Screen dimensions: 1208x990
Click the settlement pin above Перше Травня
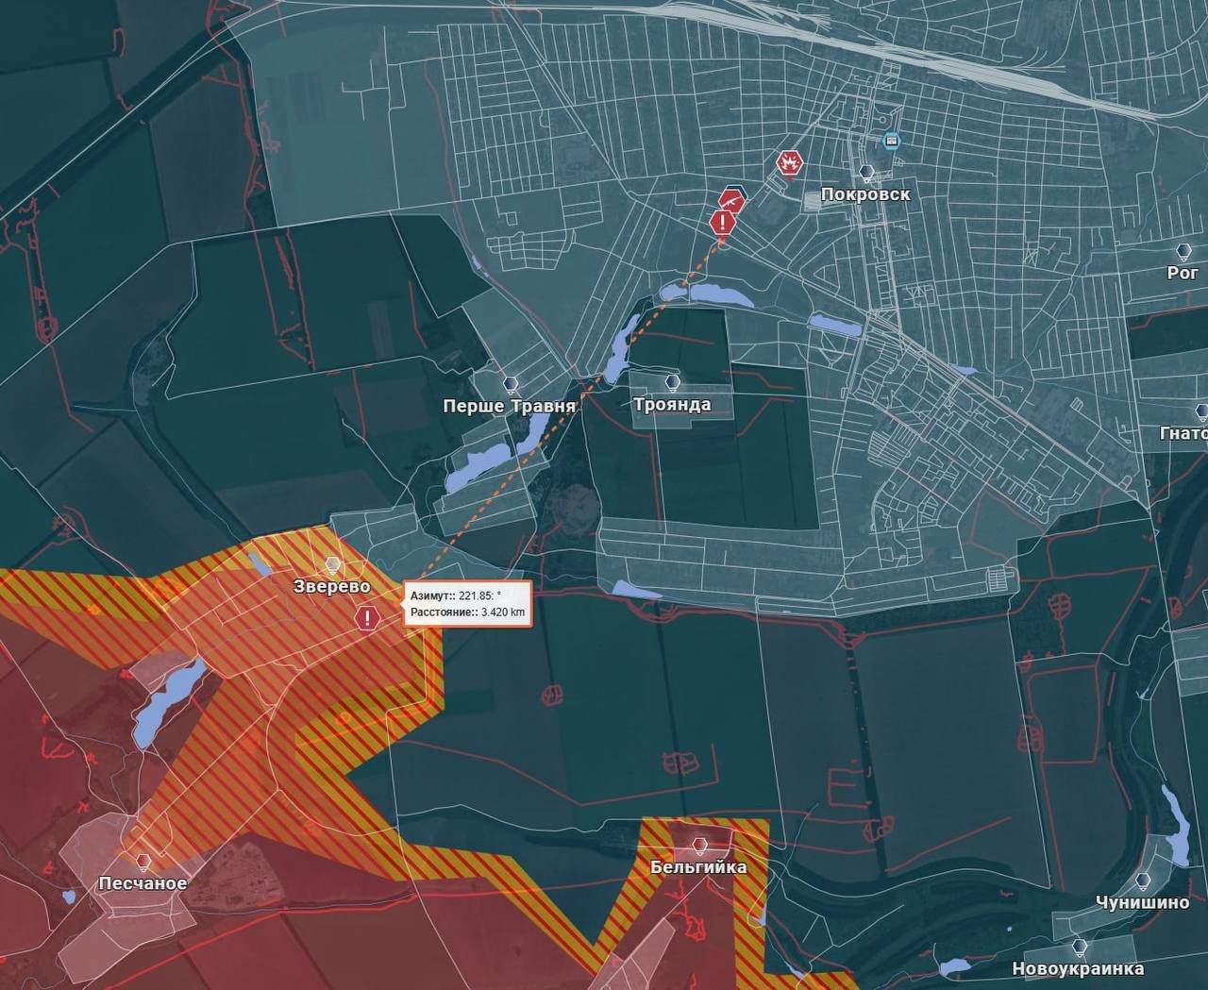pos(511,384)
